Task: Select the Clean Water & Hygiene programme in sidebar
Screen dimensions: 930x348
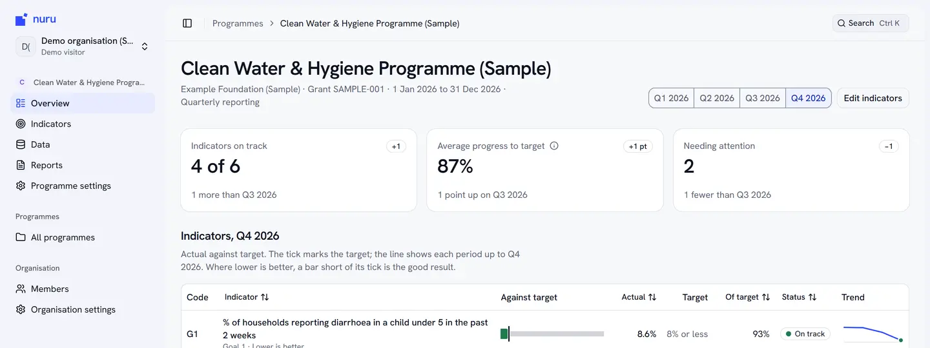Action: (83, 82)
